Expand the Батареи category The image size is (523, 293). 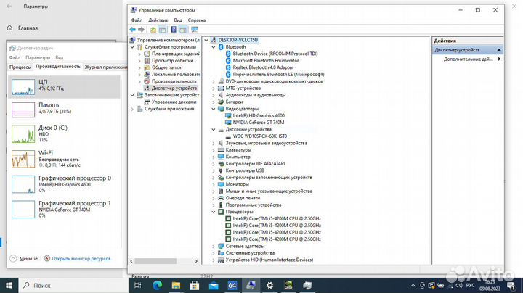(x=214, y=102)
